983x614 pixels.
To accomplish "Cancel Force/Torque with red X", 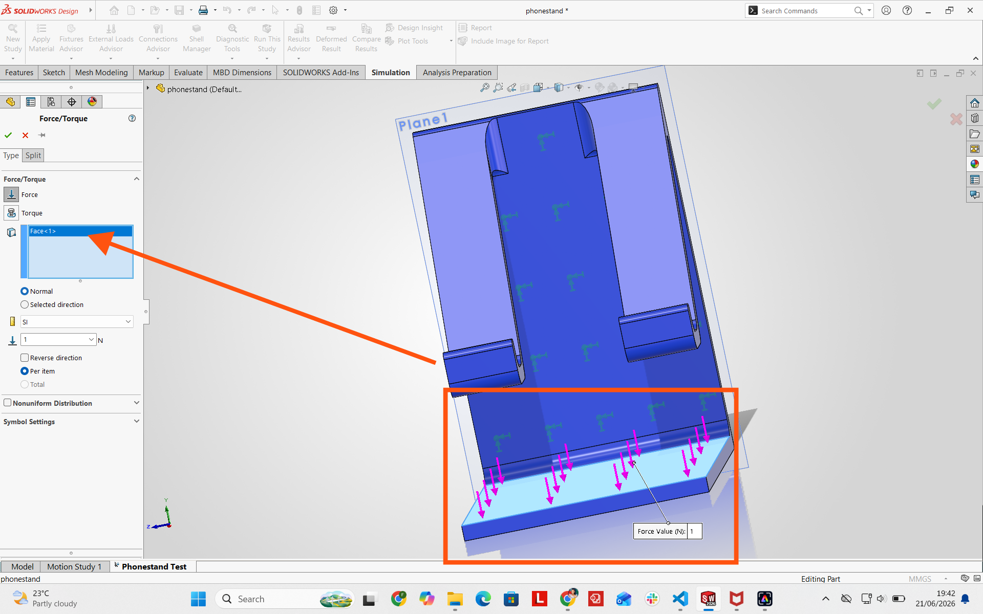I will pyautogui.click(x=25, y=135).
